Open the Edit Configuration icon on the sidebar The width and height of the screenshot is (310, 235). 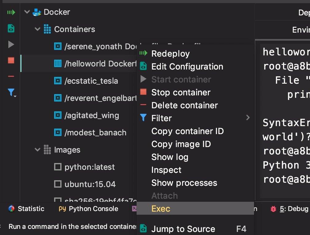click(x=11, y=28)
